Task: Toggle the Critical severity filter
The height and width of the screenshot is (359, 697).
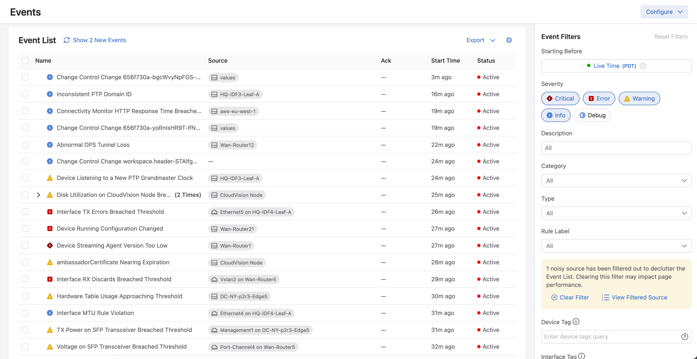Action: coord(560,98)
